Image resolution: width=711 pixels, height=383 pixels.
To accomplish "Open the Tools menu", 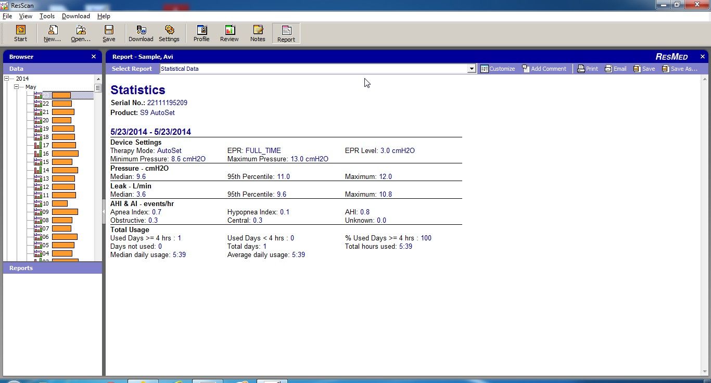I will pos(47,16).
